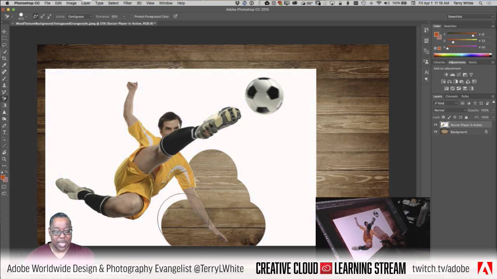Image resolution: width=497 pixels, height=279 pixels.
Task: Switch to the Swatches tab
Action: tap(450, 26)
